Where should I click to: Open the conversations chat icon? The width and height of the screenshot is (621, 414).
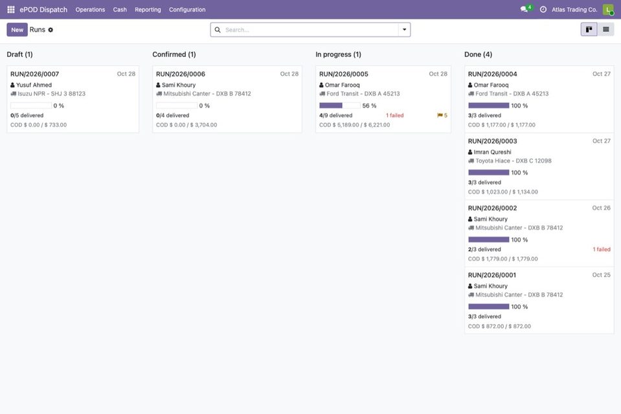click(x=524, y=10)
